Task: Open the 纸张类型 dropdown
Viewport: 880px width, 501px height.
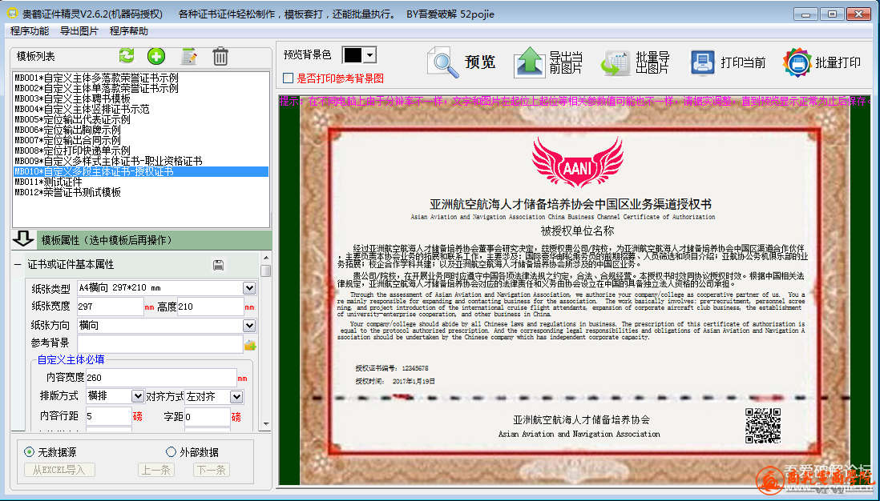Action: (249, 288)
